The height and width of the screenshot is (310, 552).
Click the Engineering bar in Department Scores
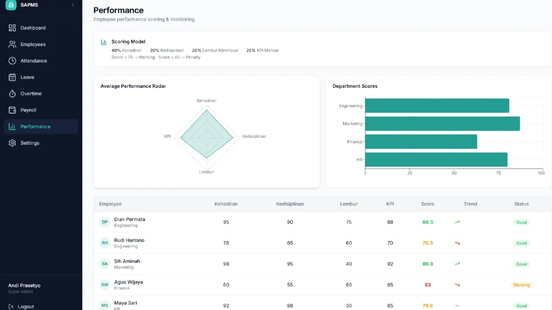tap(437, 106)
